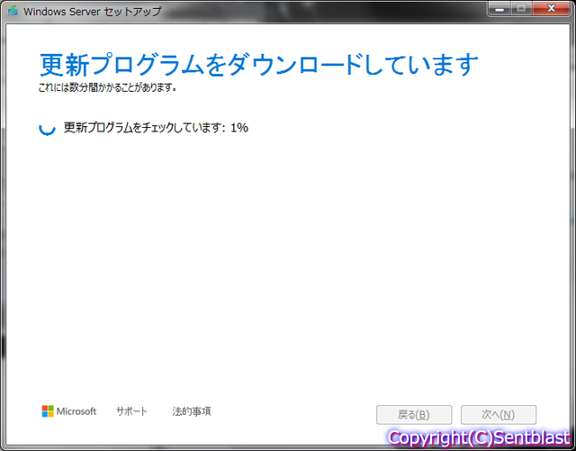
Task: Click the 戻る(B) button
Action: point(414,415)
